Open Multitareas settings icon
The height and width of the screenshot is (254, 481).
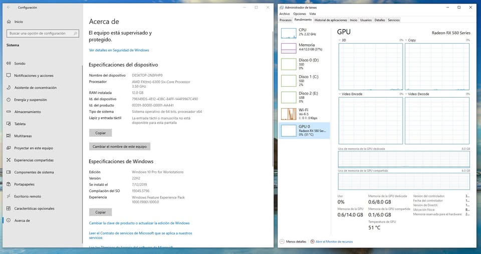coord(9,136)
